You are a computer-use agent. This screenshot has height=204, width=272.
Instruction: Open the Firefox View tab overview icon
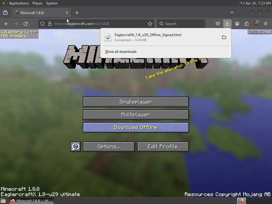click(5, 13)
